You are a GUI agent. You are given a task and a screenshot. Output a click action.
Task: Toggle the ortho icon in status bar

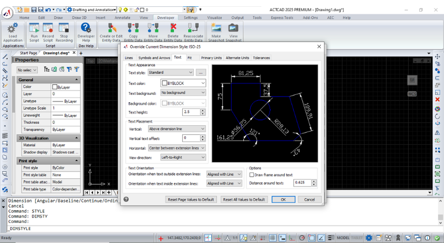[x=292, y=238]
